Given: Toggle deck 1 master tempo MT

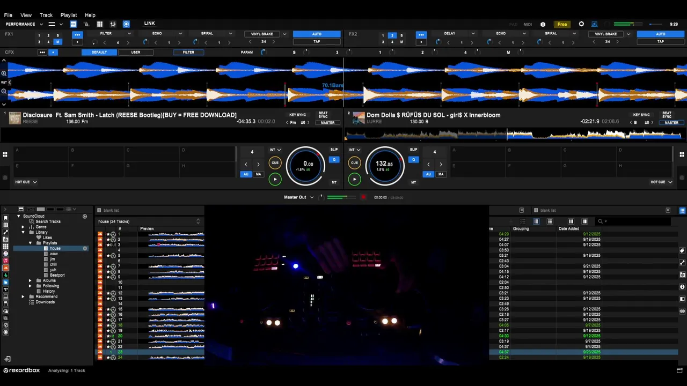Looking at the screenshot, I should (334, 182).
